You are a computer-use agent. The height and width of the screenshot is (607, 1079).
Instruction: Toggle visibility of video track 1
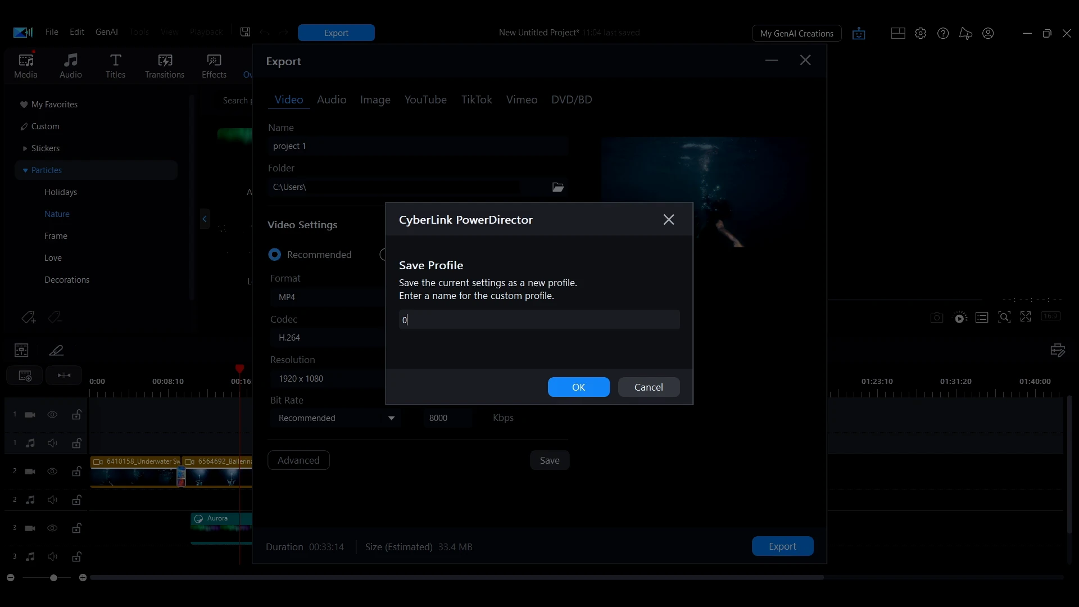pos(52,415)
